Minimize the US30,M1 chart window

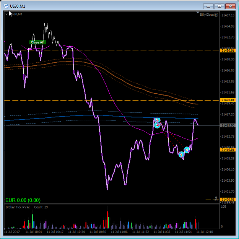[x=208, y=6]
